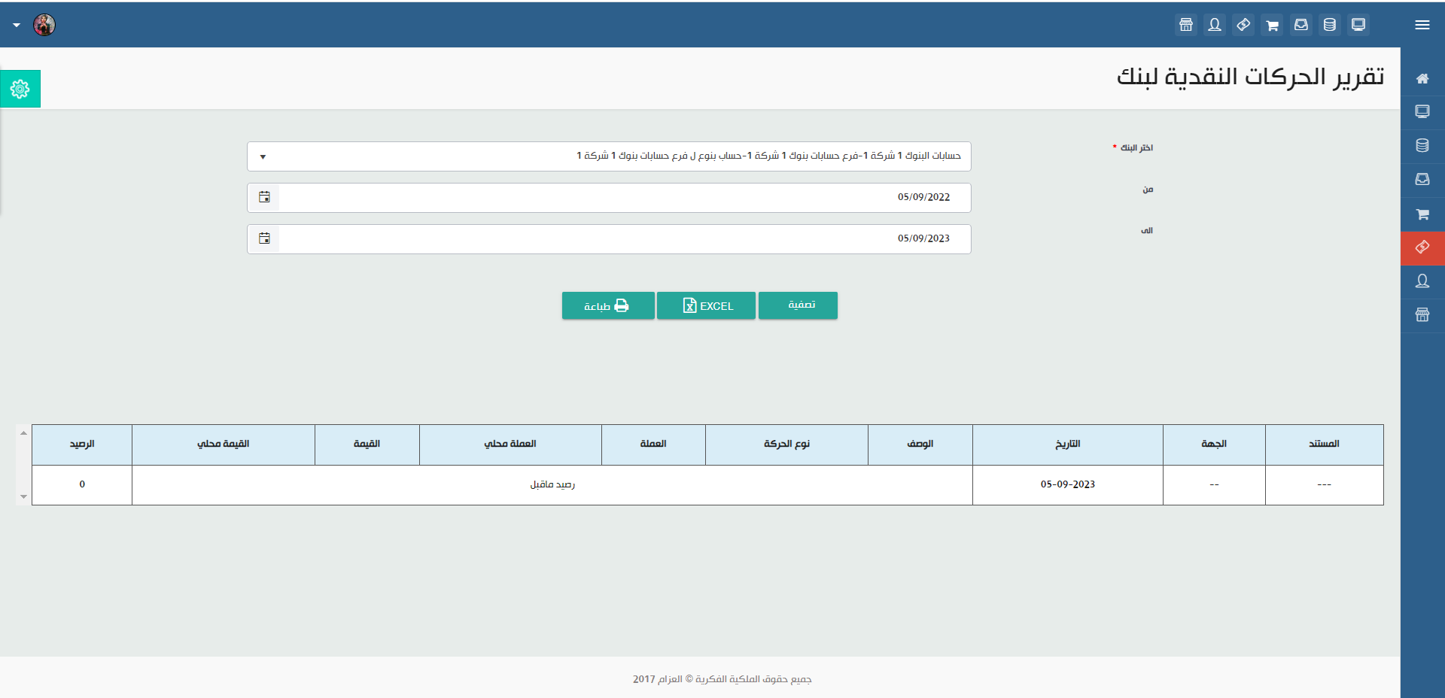Click the الوصف column header
This screenshot has height=698, width=1445.
click(x=920, y=445)
